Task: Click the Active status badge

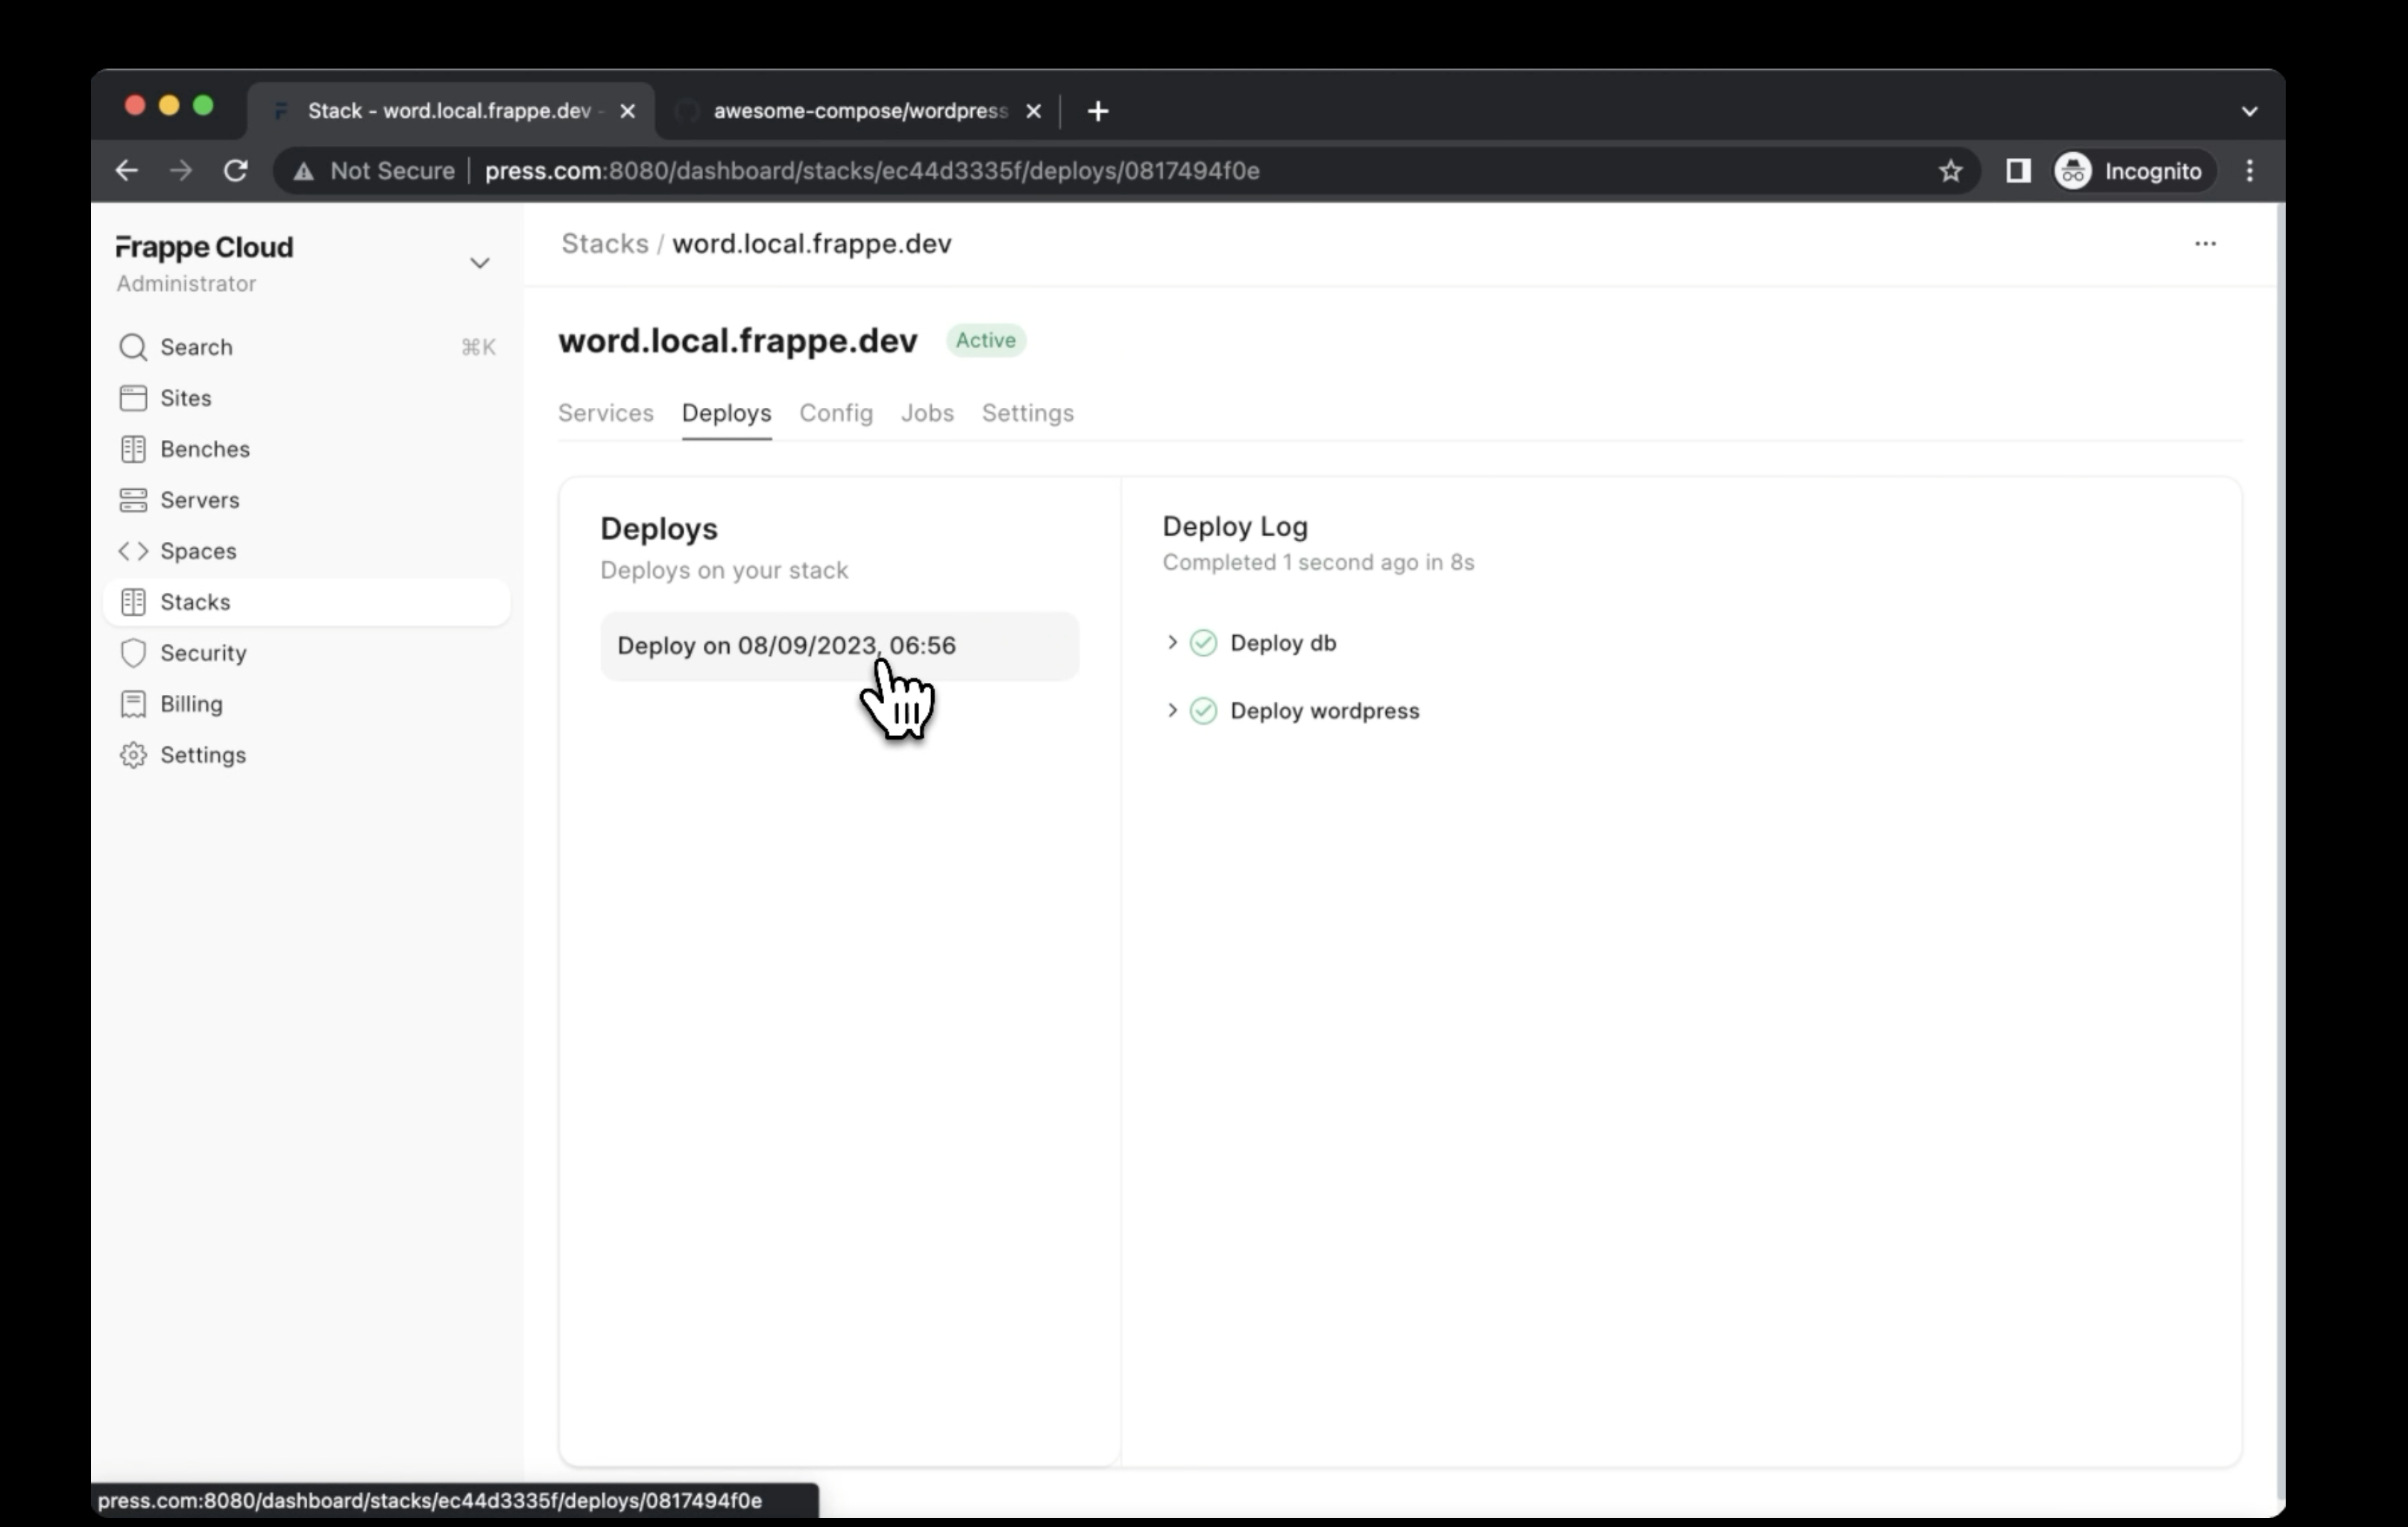Action: [x=986, y=340]
